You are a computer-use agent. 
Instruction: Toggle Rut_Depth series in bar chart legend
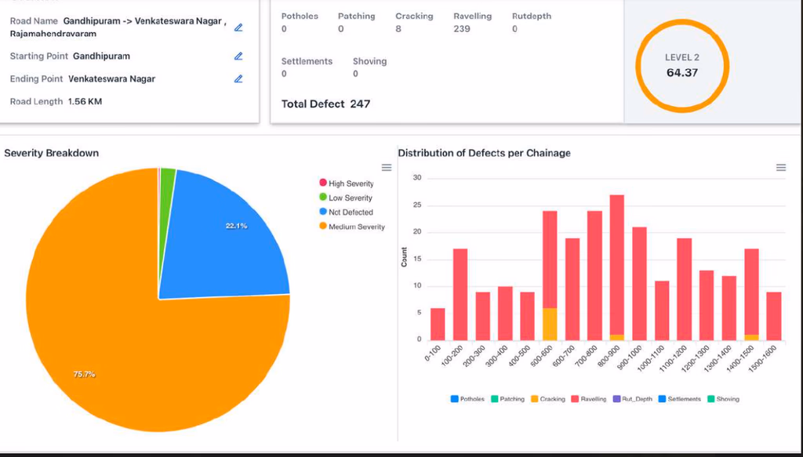(x=633, y=399)
